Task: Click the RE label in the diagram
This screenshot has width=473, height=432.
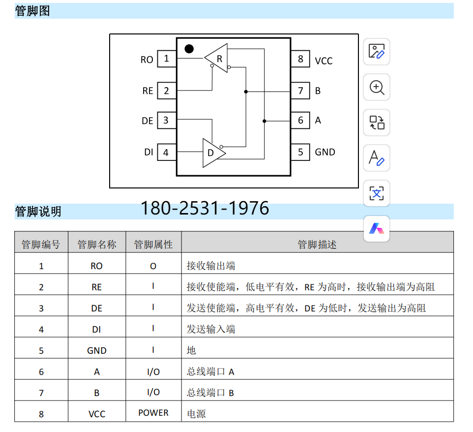Action: (x=148, y=91)
